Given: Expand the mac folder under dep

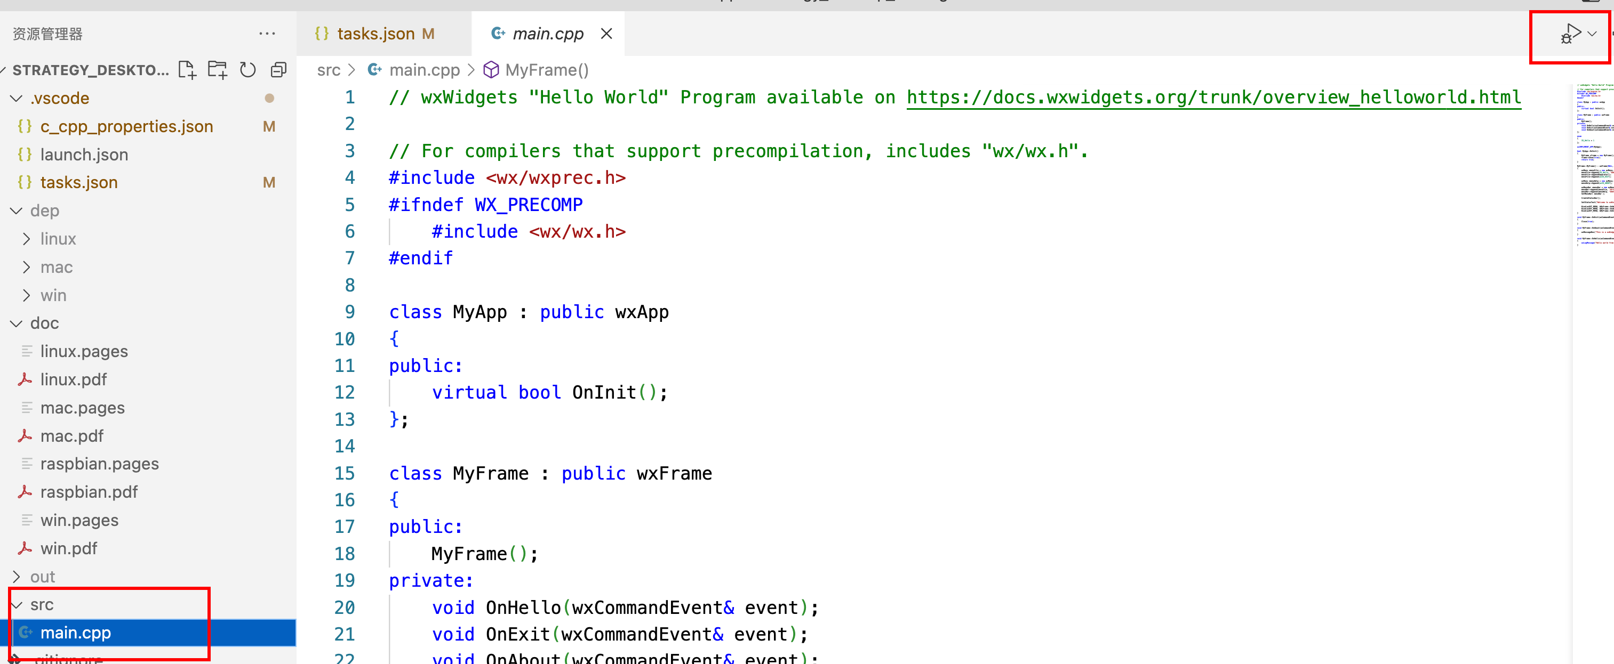Looking at the screenshot, I should pyautogui.click(x=26, y=267).
